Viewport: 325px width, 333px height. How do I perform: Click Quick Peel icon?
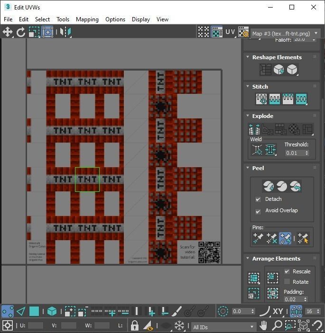point(268,187)
